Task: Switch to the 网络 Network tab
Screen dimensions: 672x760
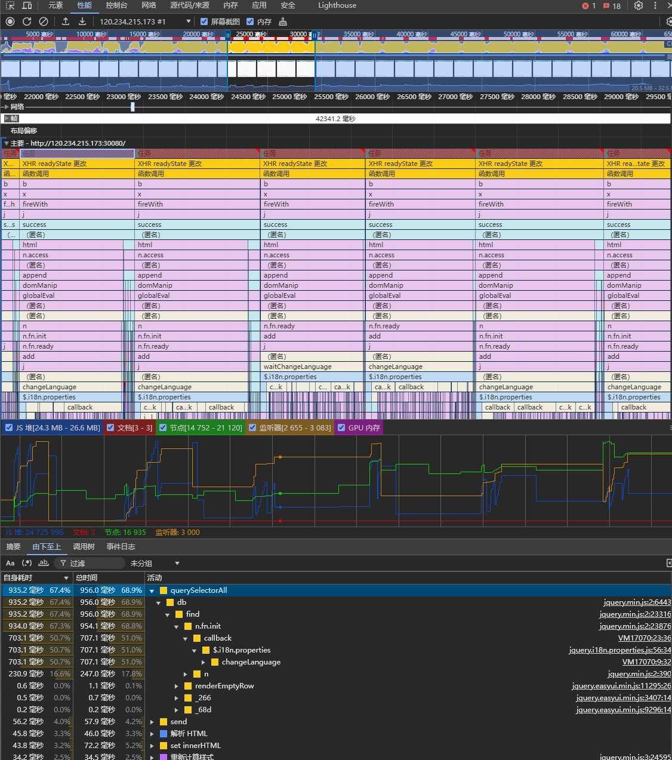Action: [149, 5]
